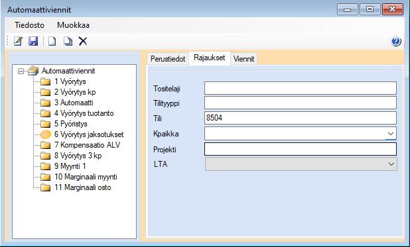This screenshot has width=410, height=247.
Task: Click the copy pages toolbar icon
Action: pyautogui.click(x=68, y=41)
